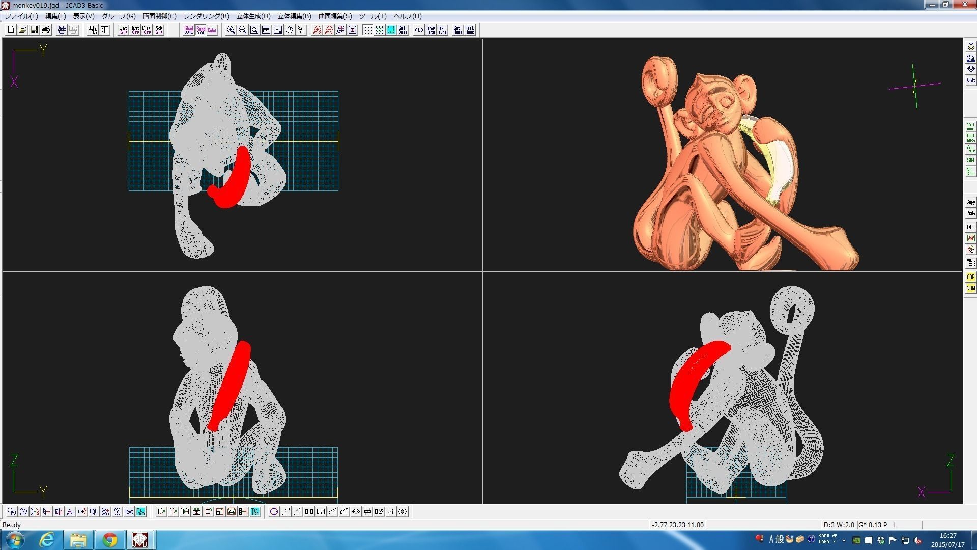Click the Reset Grp toolbar button
The image size is (977, 550).
point(135,30)
